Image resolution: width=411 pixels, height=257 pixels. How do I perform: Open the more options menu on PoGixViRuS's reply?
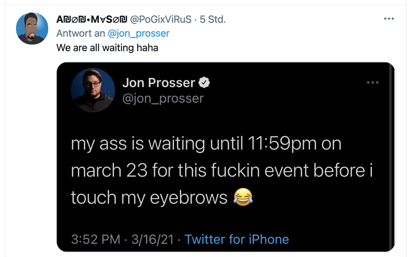[x=389, y=19]
